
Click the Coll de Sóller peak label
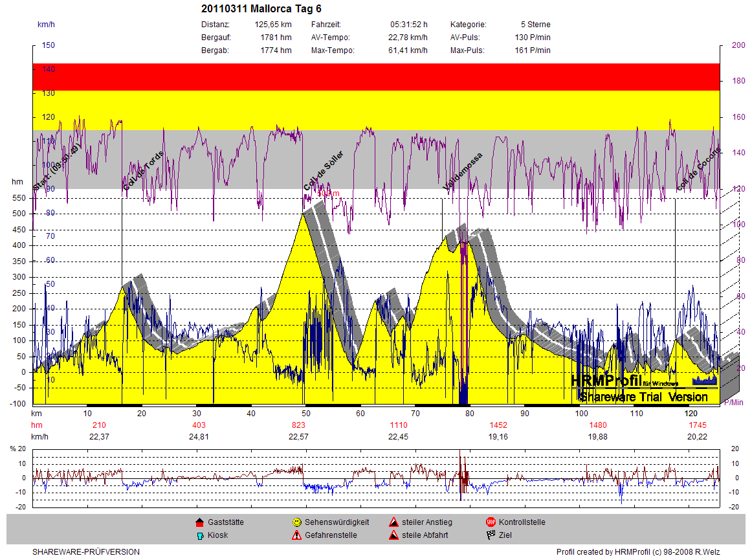(x=324, y=172)
